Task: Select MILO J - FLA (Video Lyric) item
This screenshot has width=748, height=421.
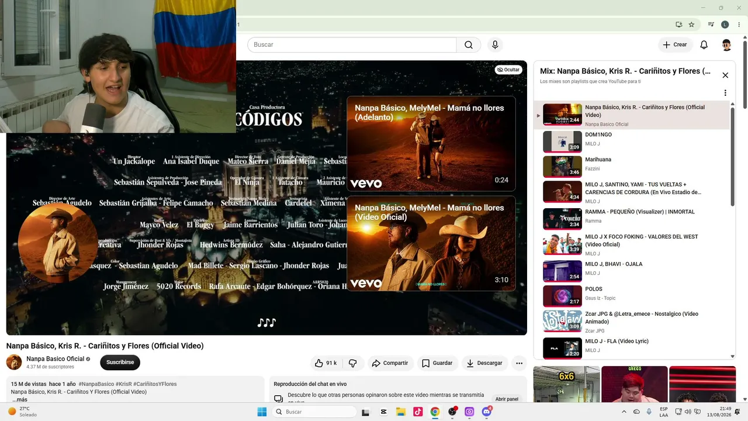Action: (632, 347)
